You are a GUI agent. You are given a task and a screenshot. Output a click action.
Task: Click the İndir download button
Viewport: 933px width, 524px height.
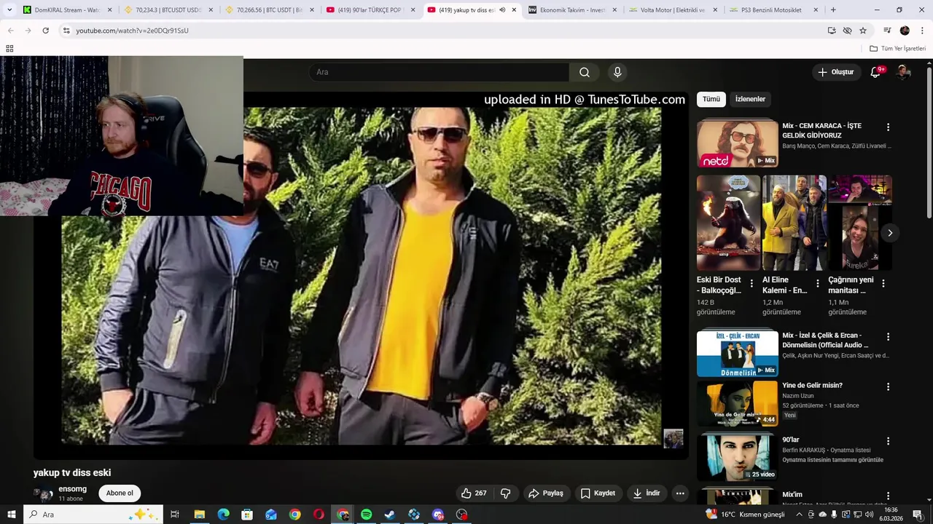click(647, 493)
